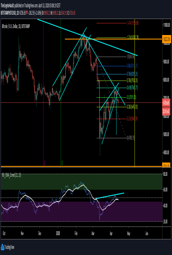This screenshot has height=255, width=172.
Task: Click the 0.236 Fibonacci level label
Action: click(132, 119)
